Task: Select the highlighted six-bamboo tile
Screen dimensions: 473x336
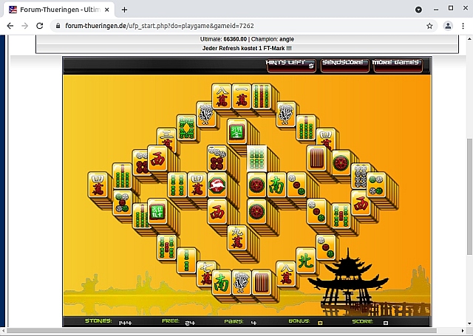Action: (256, 159)
